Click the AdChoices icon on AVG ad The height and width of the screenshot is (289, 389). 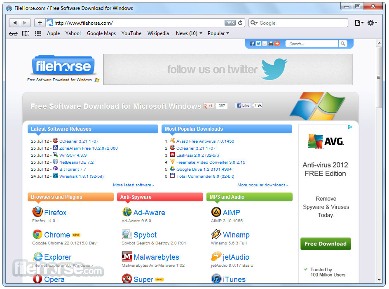(x=350, y=127)
